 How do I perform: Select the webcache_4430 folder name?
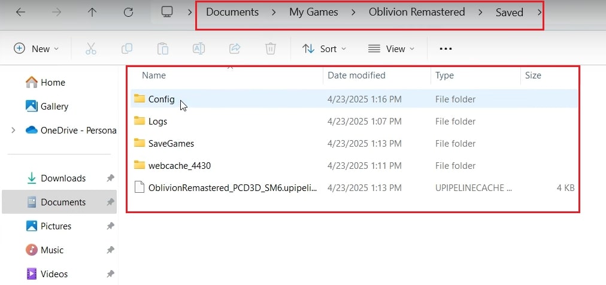(x=180, y=166)
